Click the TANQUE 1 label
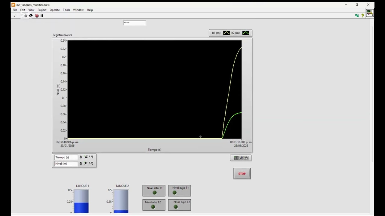Viewport: 385px width, 216px height. 82,186
